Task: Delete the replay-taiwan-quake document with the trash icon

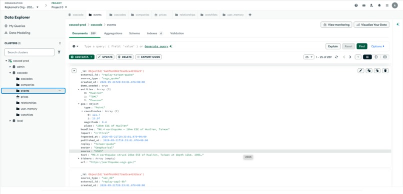Action: 385,70
